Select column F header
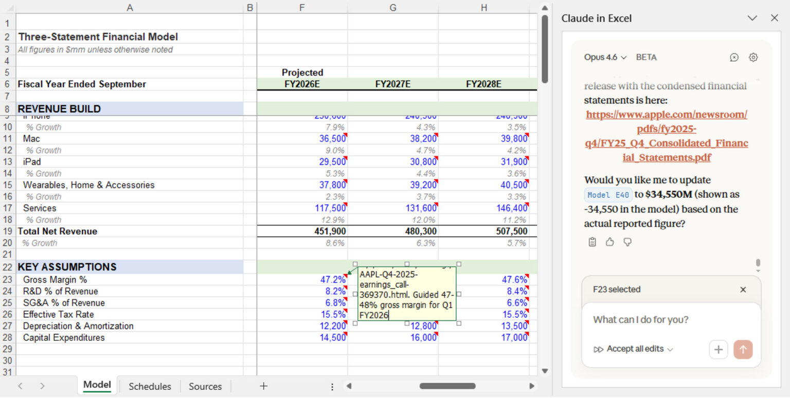The height and width of the screenshot is (398, 790). (x=302, y=7)
